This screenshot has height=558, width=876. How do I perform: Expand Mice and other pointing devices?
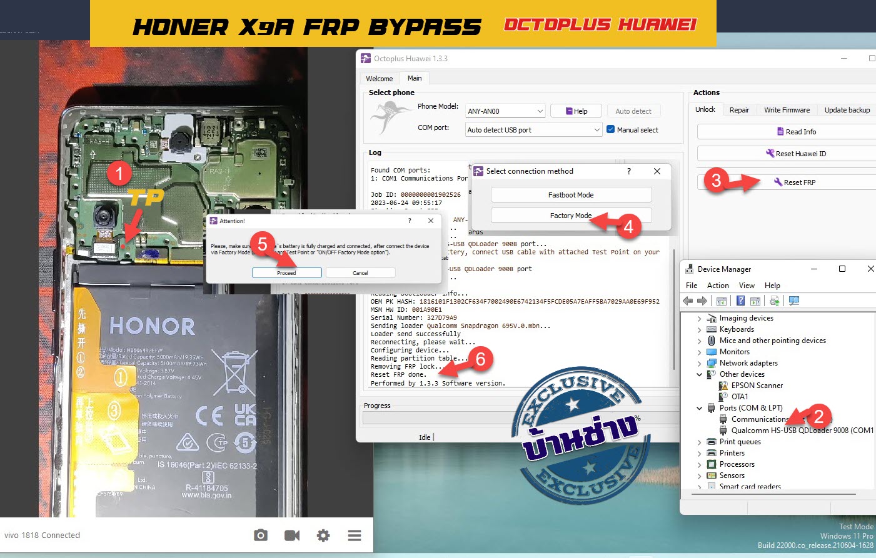point(699,341)
